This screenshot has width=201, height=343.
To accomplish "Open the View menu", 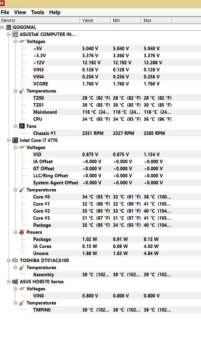I will click(20, 12).
